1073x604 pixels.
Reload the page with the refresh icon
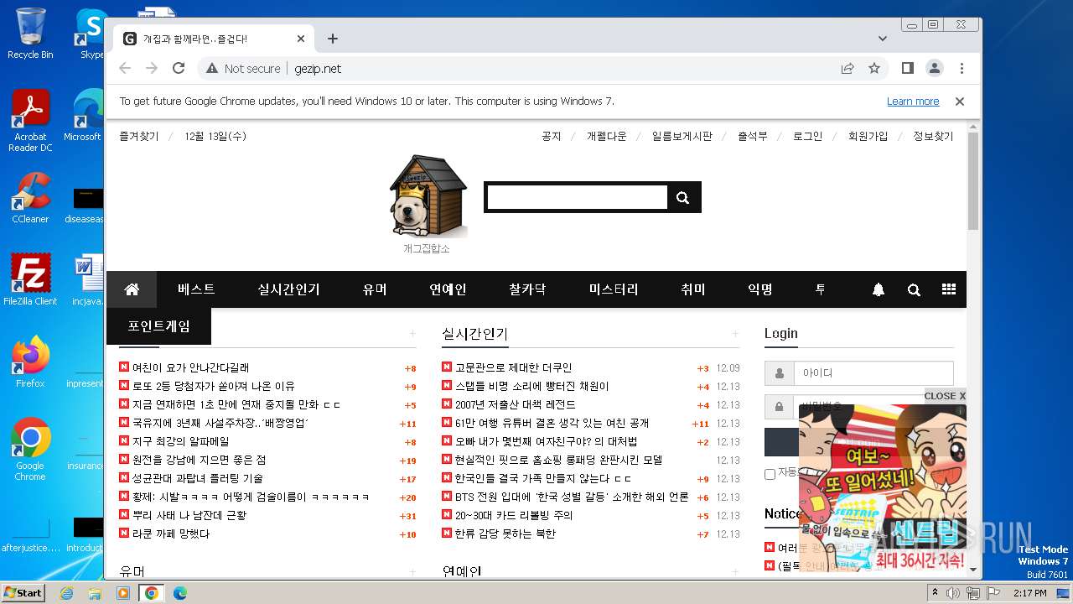click(x=179, y=68)
